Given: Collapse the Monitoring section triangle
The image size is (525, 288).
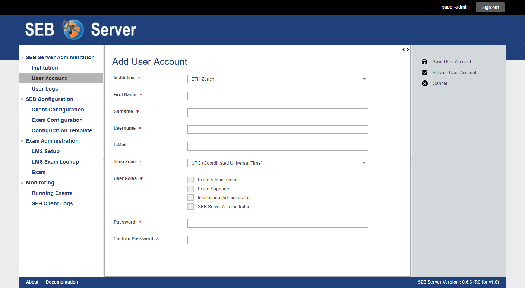Looking at the screenshot, I should tap(22, 183).
